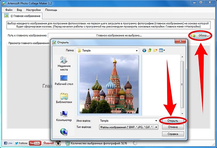Open the Помощь menu

coord(51,10)
